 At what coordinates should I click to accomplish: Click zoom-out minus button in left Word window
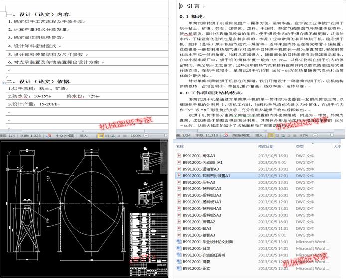point(146,136)
